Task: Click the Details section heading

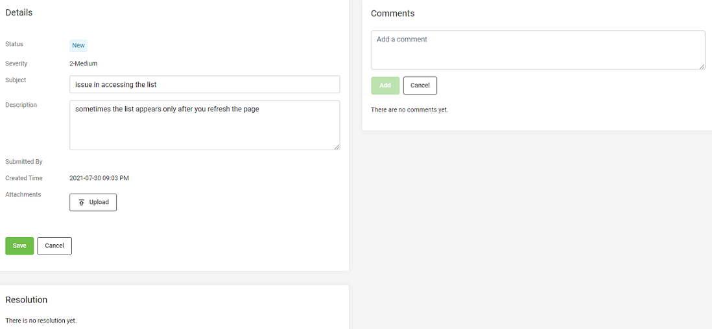Action: click(19, 13)
